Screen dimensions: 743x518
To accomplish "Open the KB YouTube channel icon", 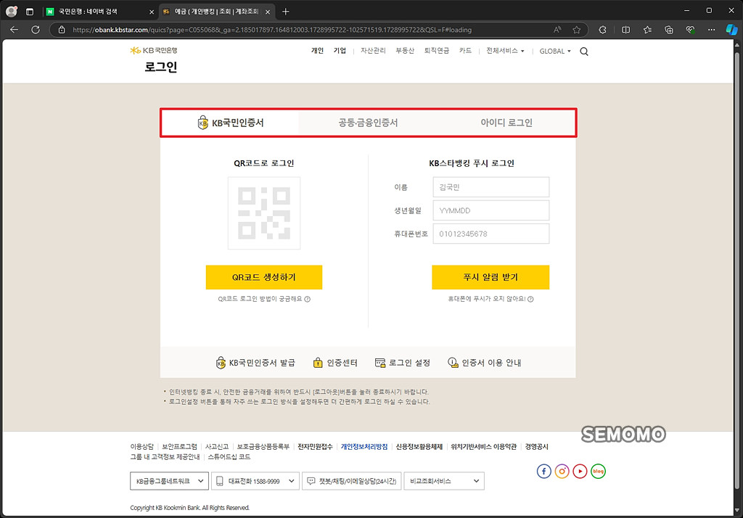I will click(x=580, y=471).
